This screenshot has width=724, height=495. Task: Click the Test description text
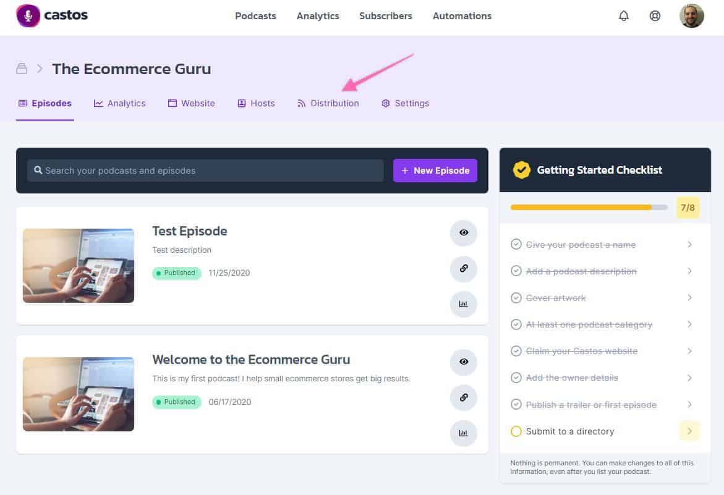click(x=182, y=250)
